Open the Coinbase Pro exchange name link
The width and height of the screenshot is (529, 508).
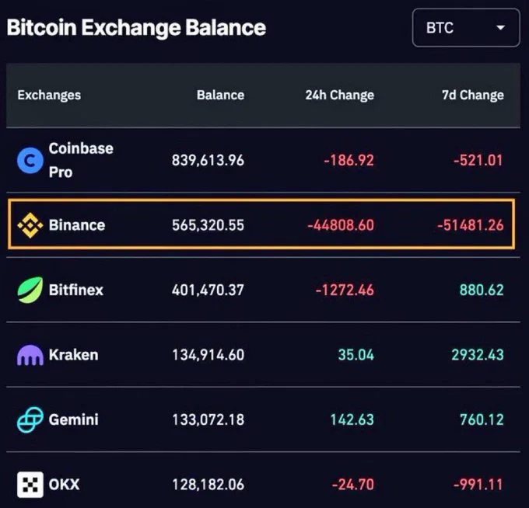(81, 160)
